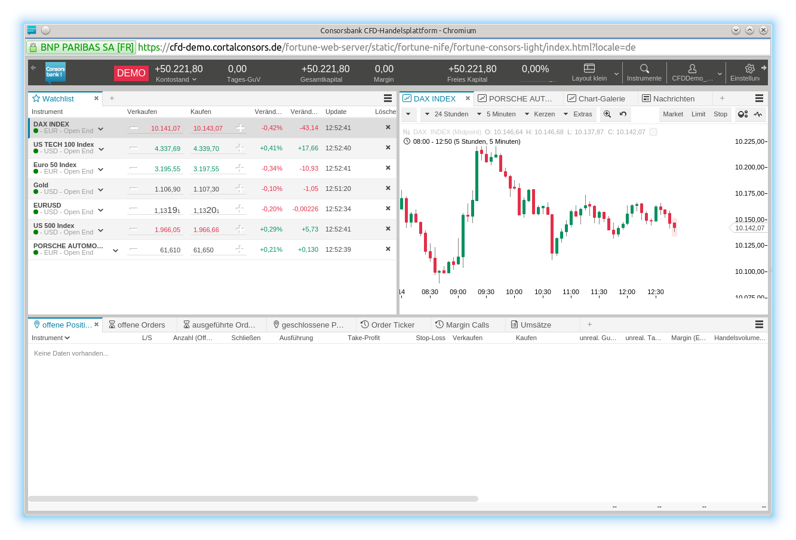Click the chart reset undo arrow icon
This screenshot has width=796, height=540.
(x=623, y=114)
